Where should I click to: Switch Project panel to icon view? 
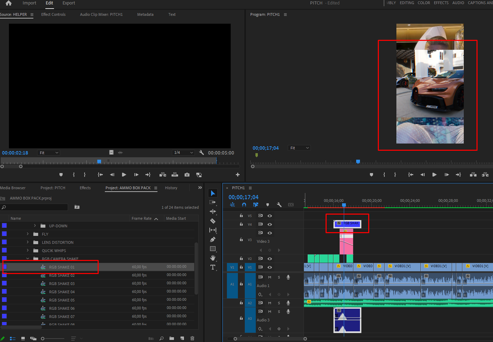tap(23, 339)
